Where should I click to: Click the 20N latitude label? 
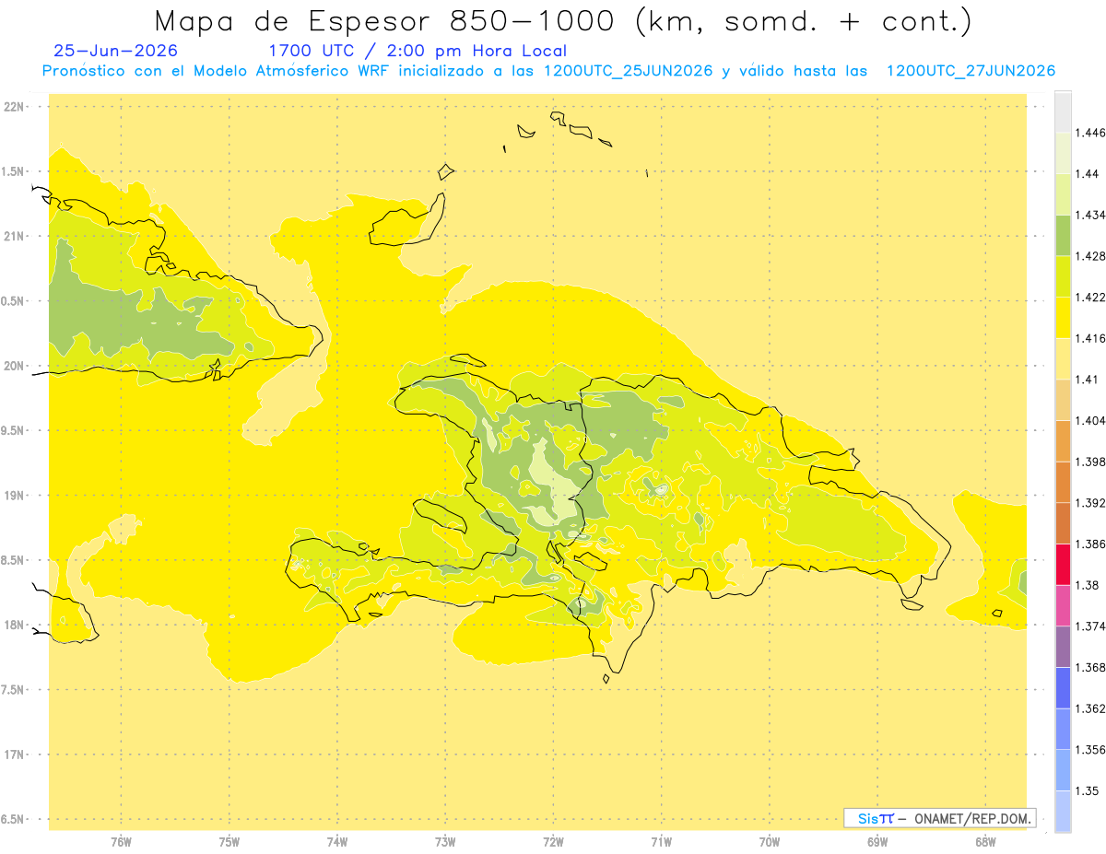[x=15, y=366]
